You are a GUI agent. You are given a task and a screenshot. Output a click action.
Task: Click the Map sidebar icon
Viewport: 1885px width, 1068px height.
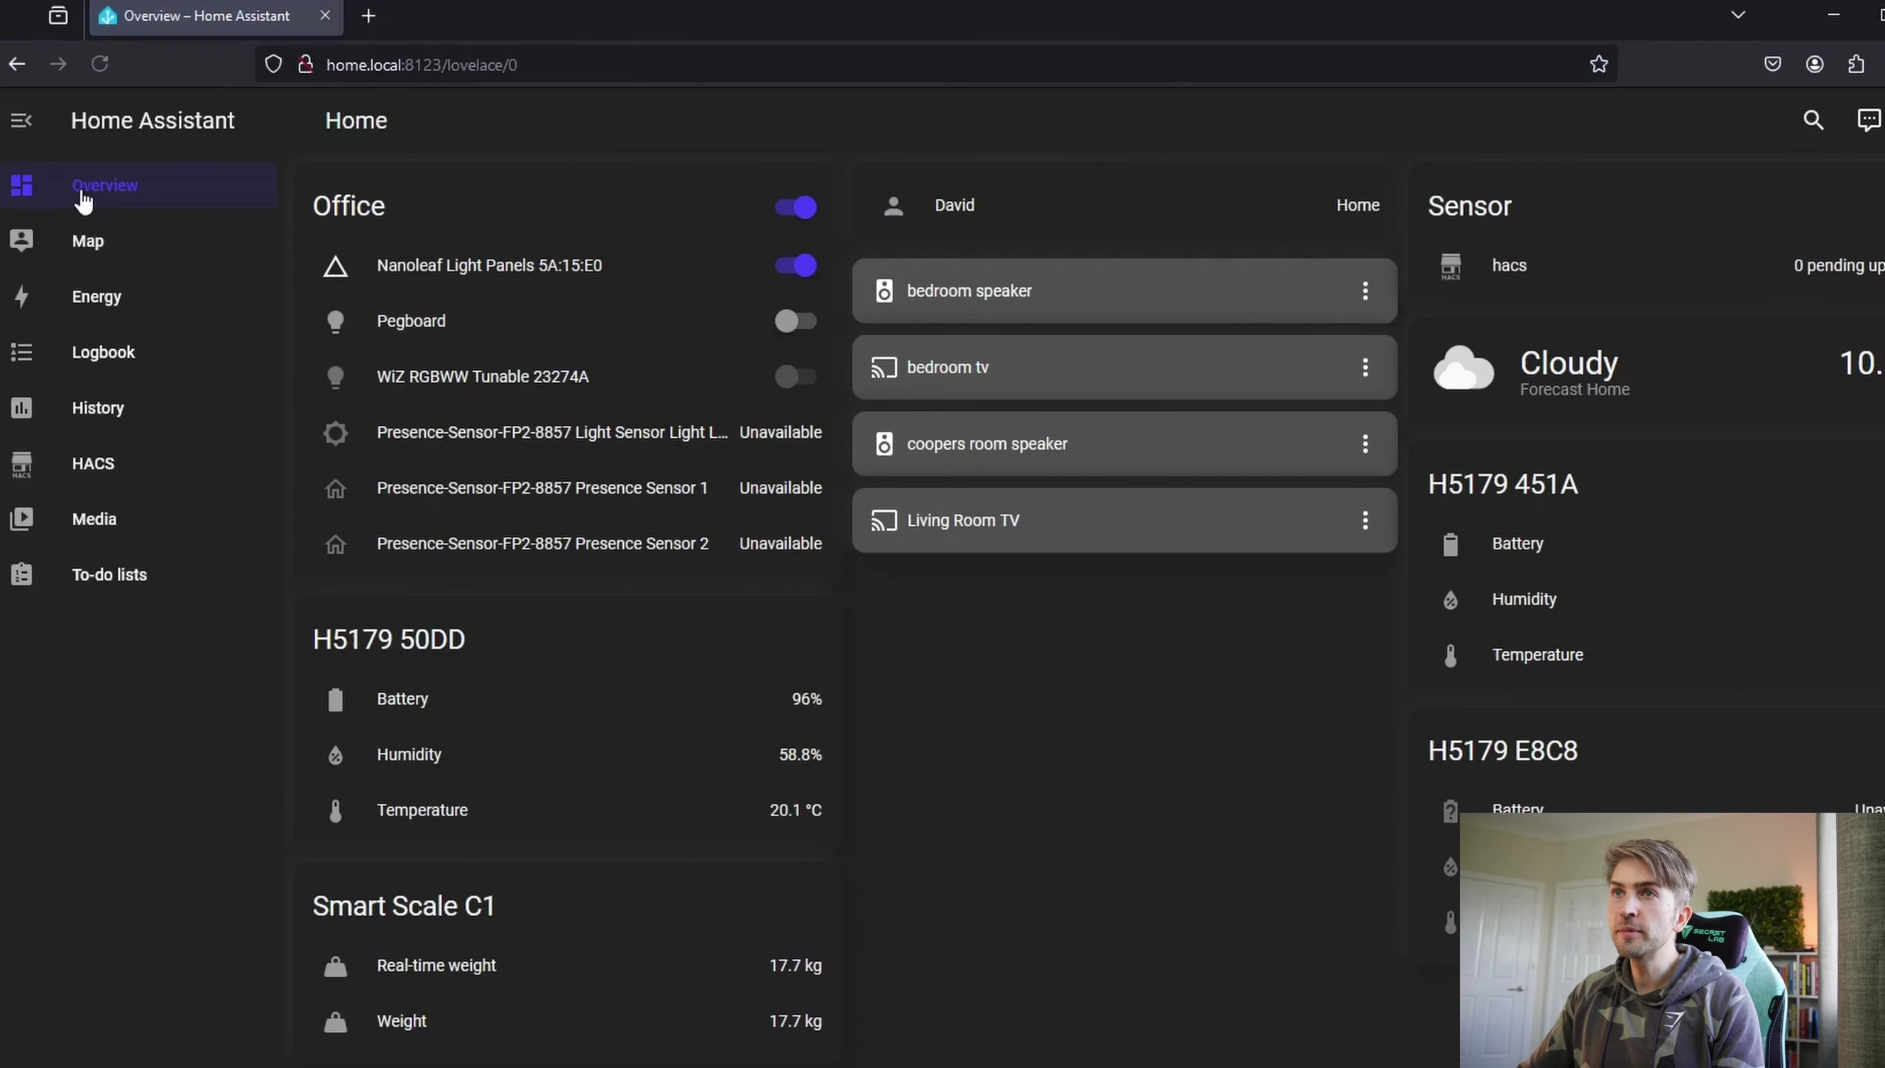click(x=21, y=241)
